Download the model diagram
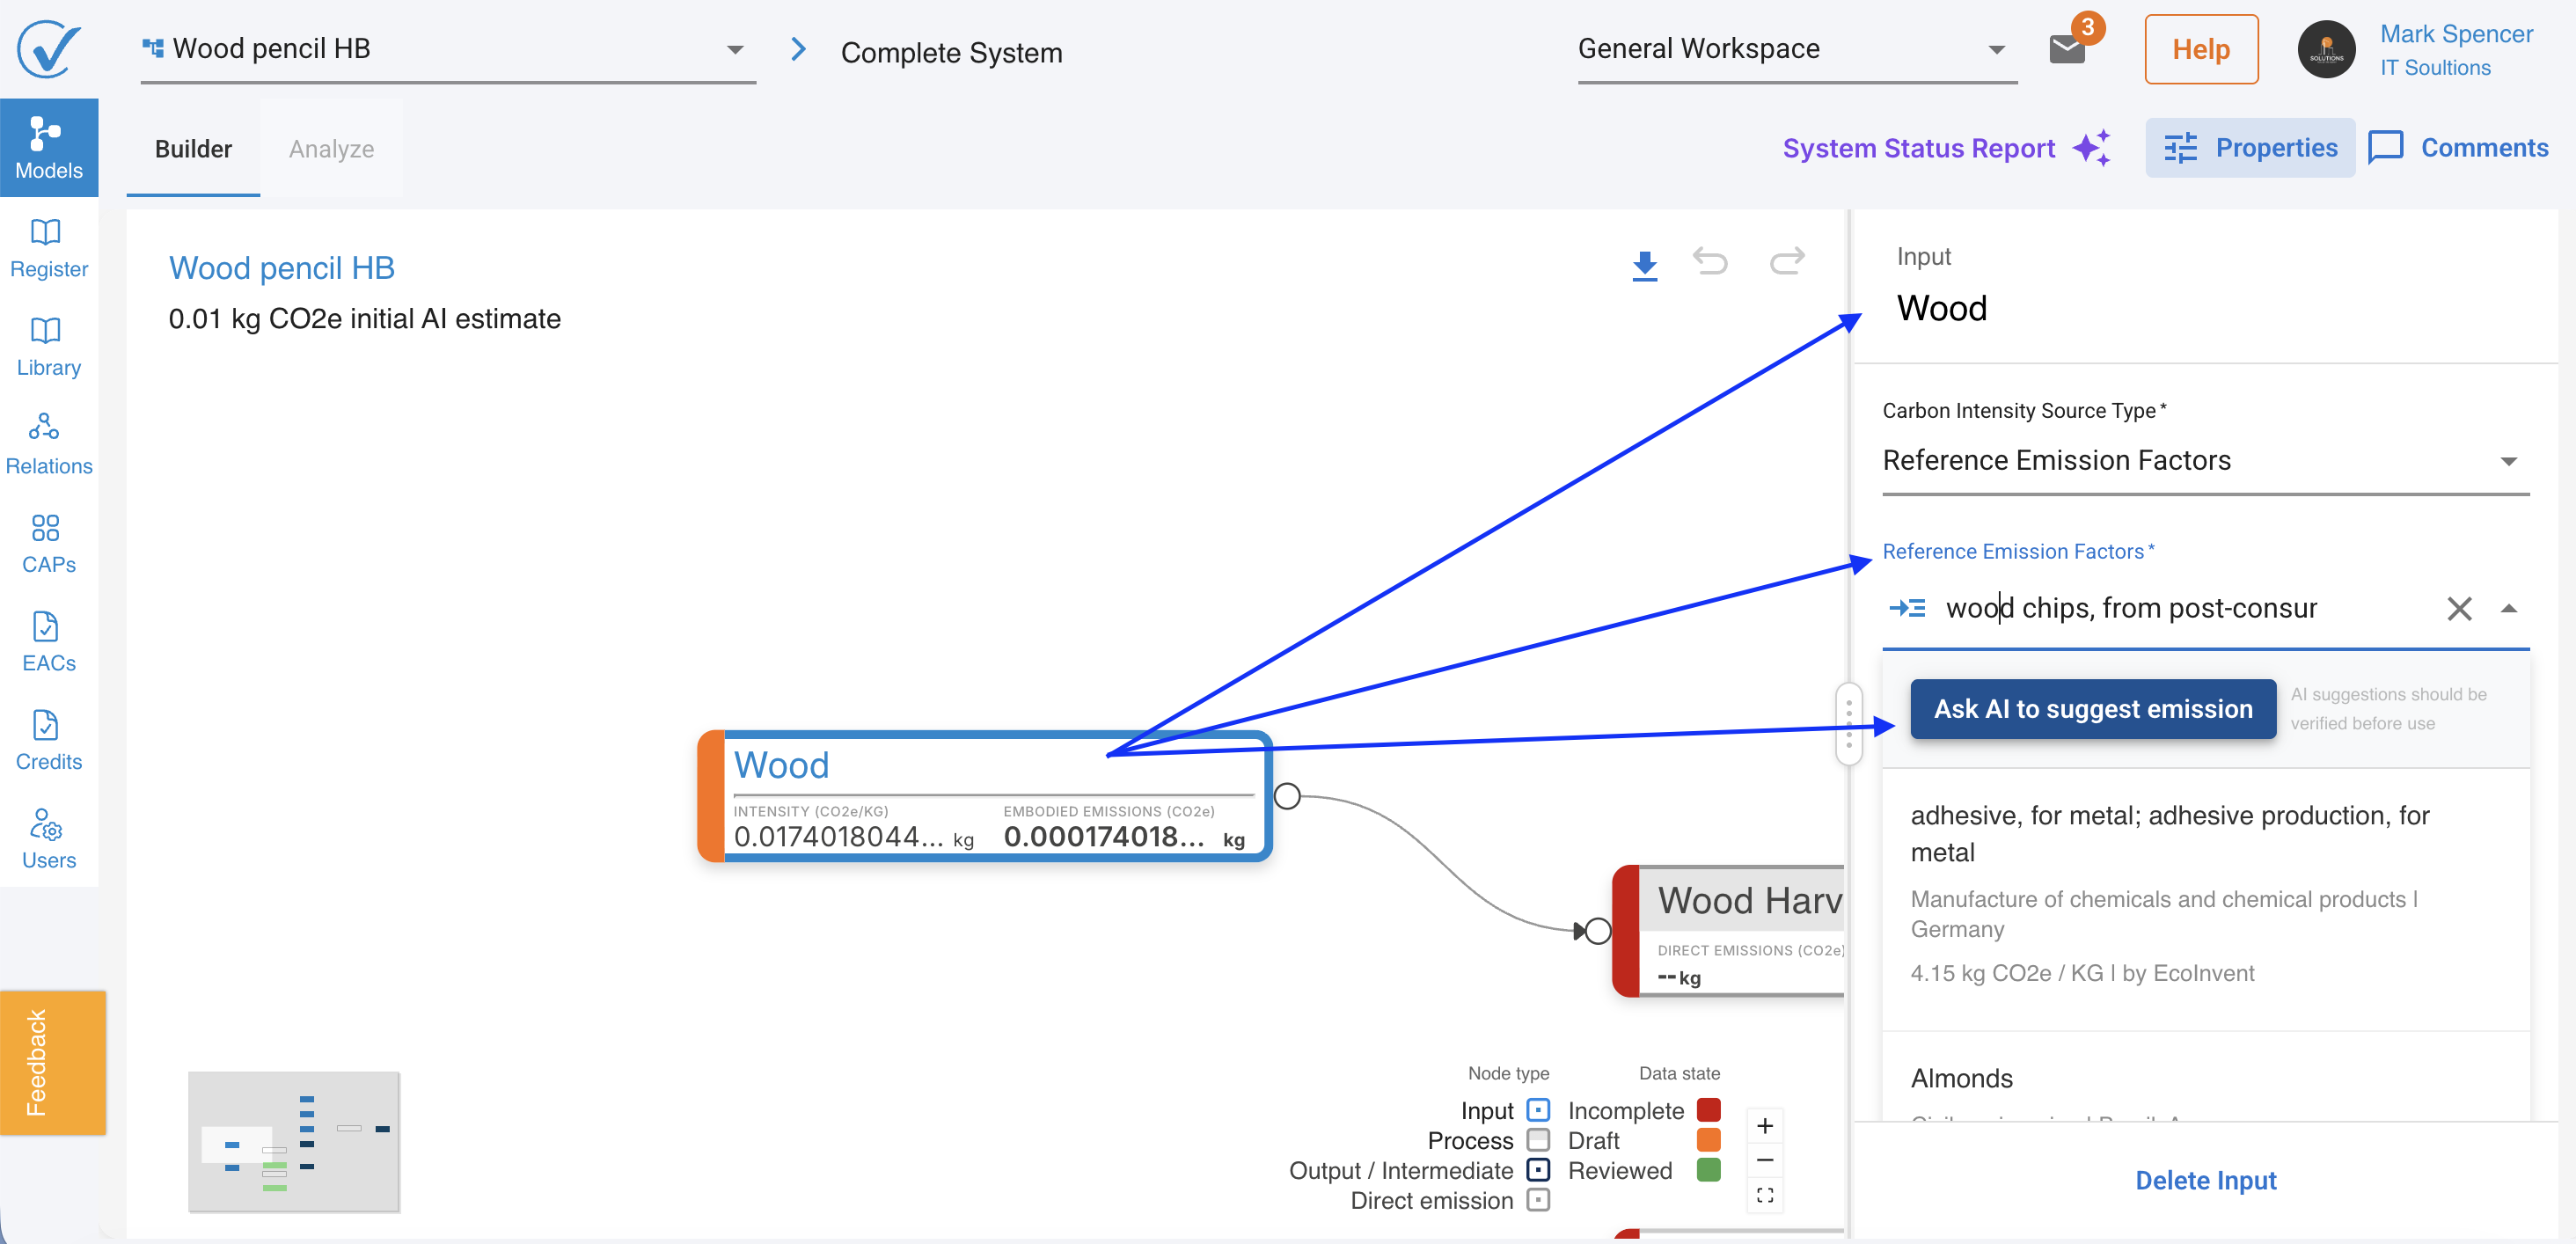The width and height of the screenshot is (2576, 1244). [x=1644, y=265]
